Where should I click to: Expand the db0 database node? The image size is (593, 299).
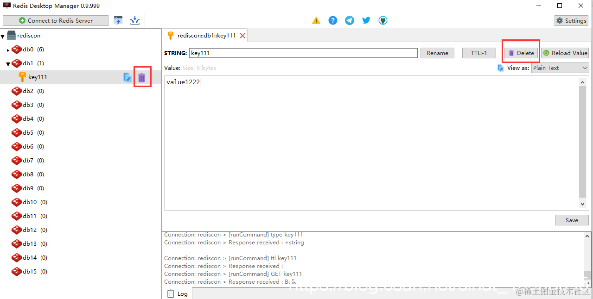click(8, 50)
